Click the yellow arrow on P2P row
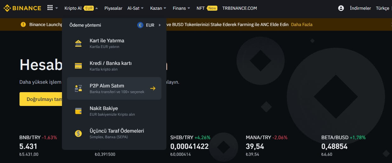 pyautogui.click(x=153, y=88)
